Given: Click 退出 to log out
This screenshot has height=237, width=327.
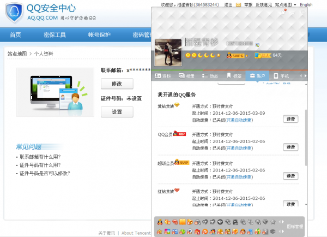Looking at the screenshot, I should (x=228, y=4).
